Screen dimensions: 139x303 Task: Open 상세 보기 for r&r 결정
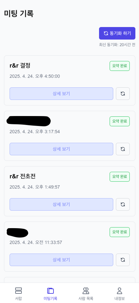pyautogui.click(x=61, y=94)
